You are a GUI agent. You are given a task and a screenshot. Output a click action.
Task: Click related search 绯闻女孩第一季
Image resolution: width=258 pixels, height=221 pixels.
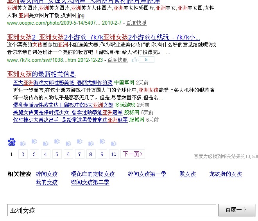click(x=147, y=174)
